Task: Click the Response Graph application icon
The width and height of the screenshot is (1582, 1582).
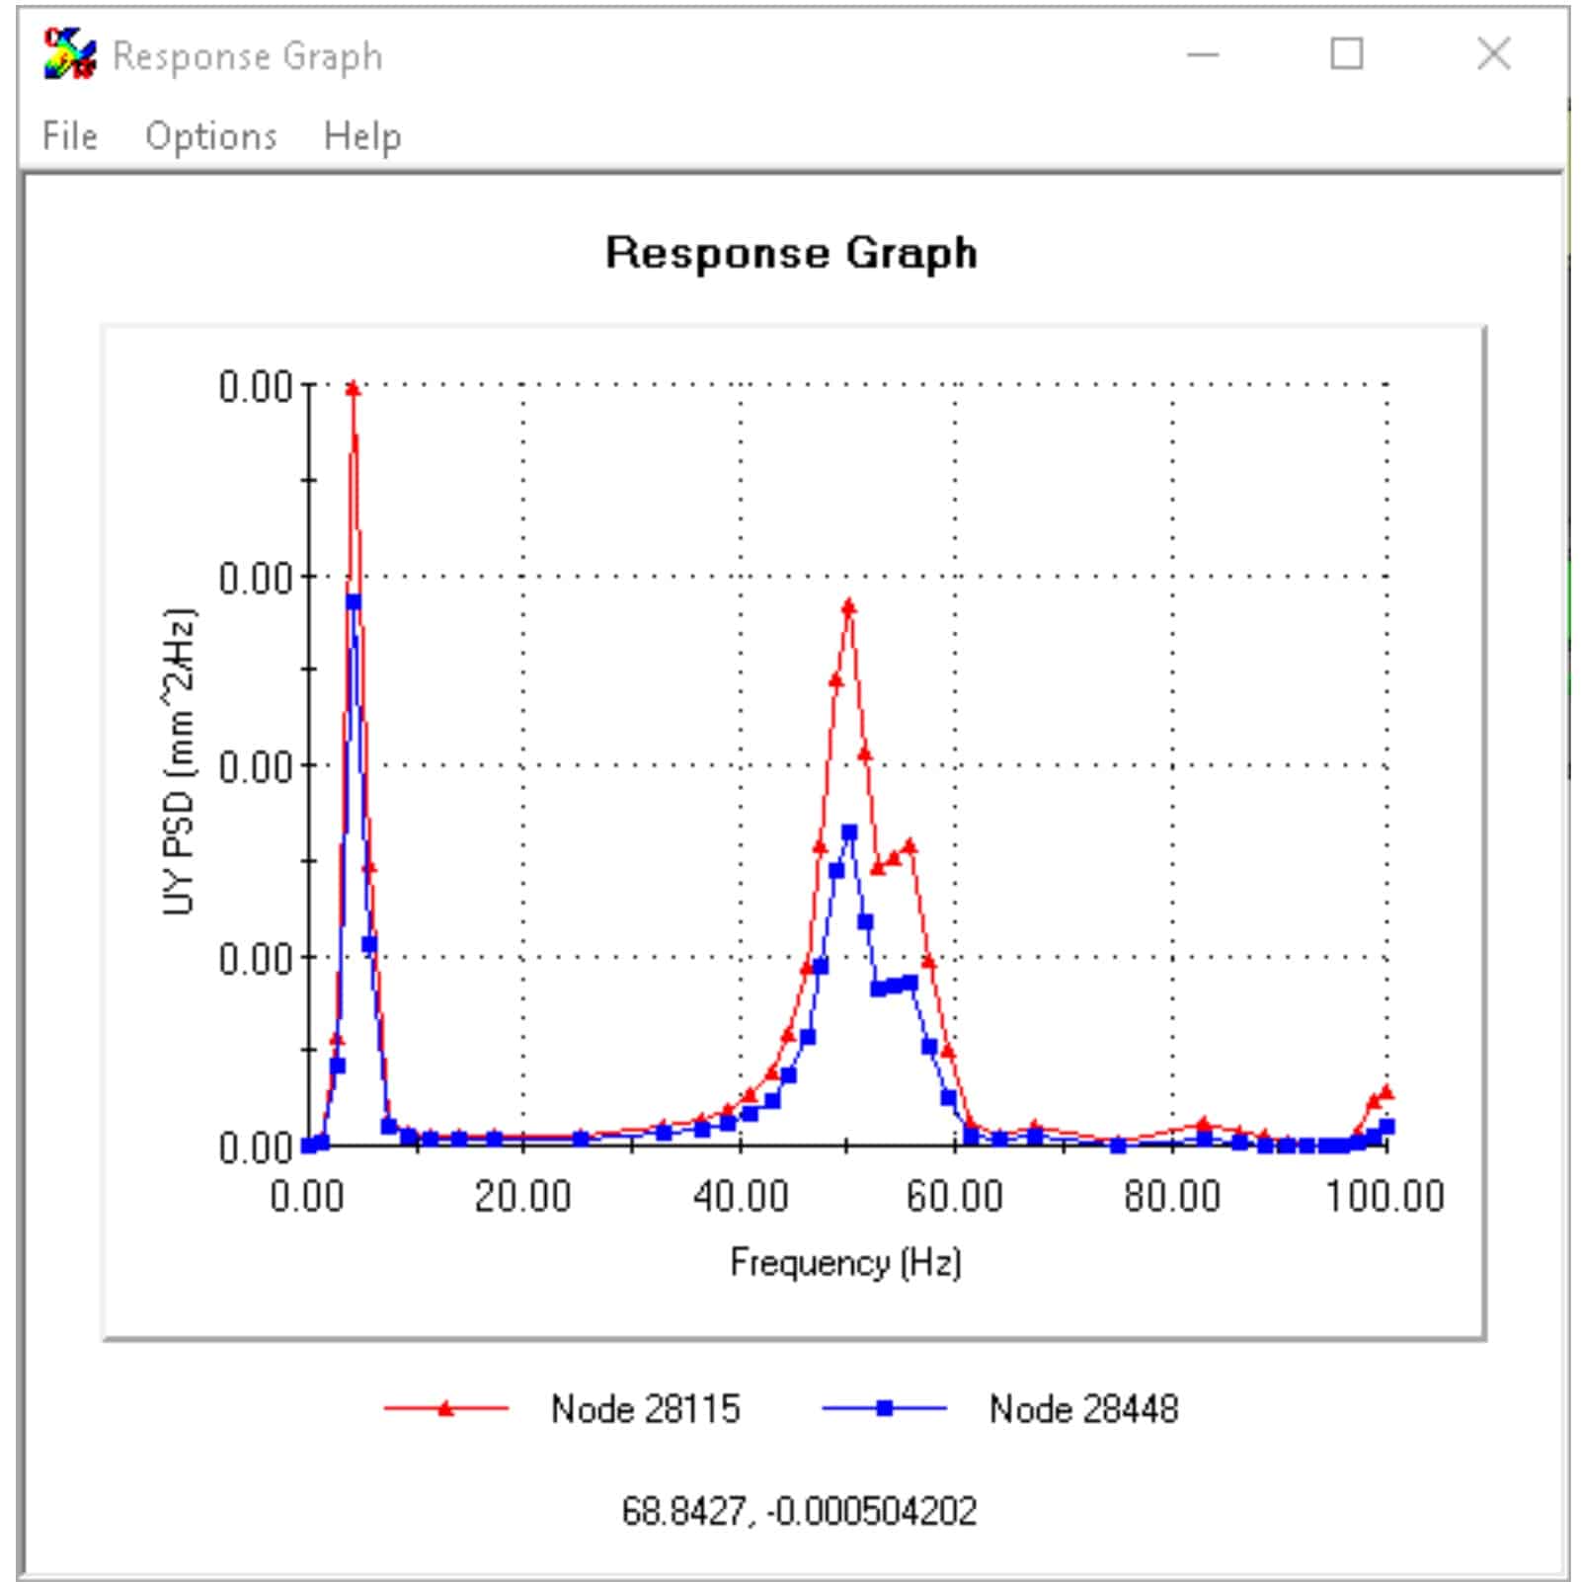Action: click(69, 55)
